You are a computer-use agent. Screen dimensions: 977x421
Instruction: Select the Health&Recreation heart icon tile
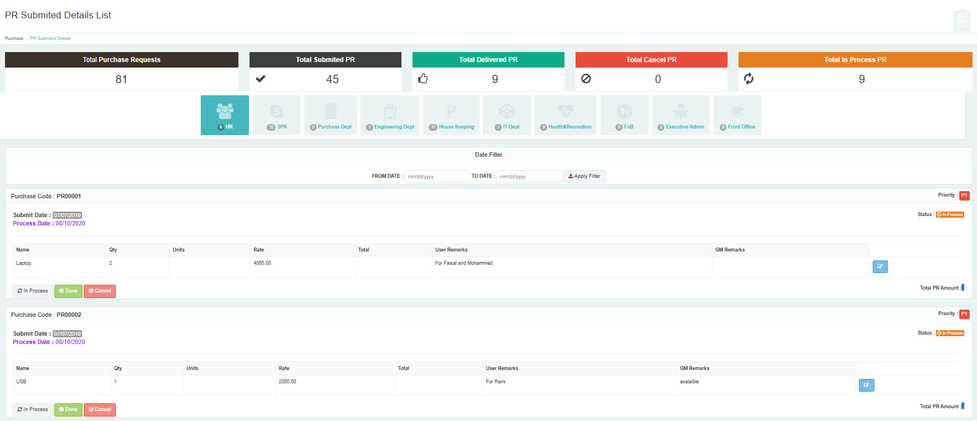click(x=565, y=115)
